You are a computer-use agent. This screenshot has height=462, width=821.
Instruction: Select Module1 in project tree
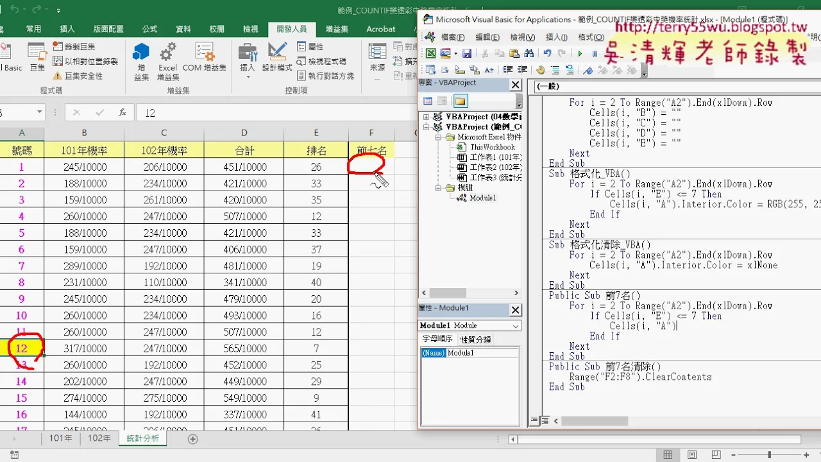482,198
